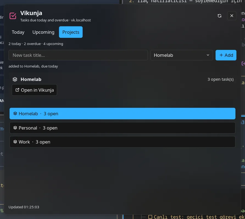Select the Personal 3 open project row
This screenshot has height=219, width=245.
pyautogui.click(x=122, y=128)
